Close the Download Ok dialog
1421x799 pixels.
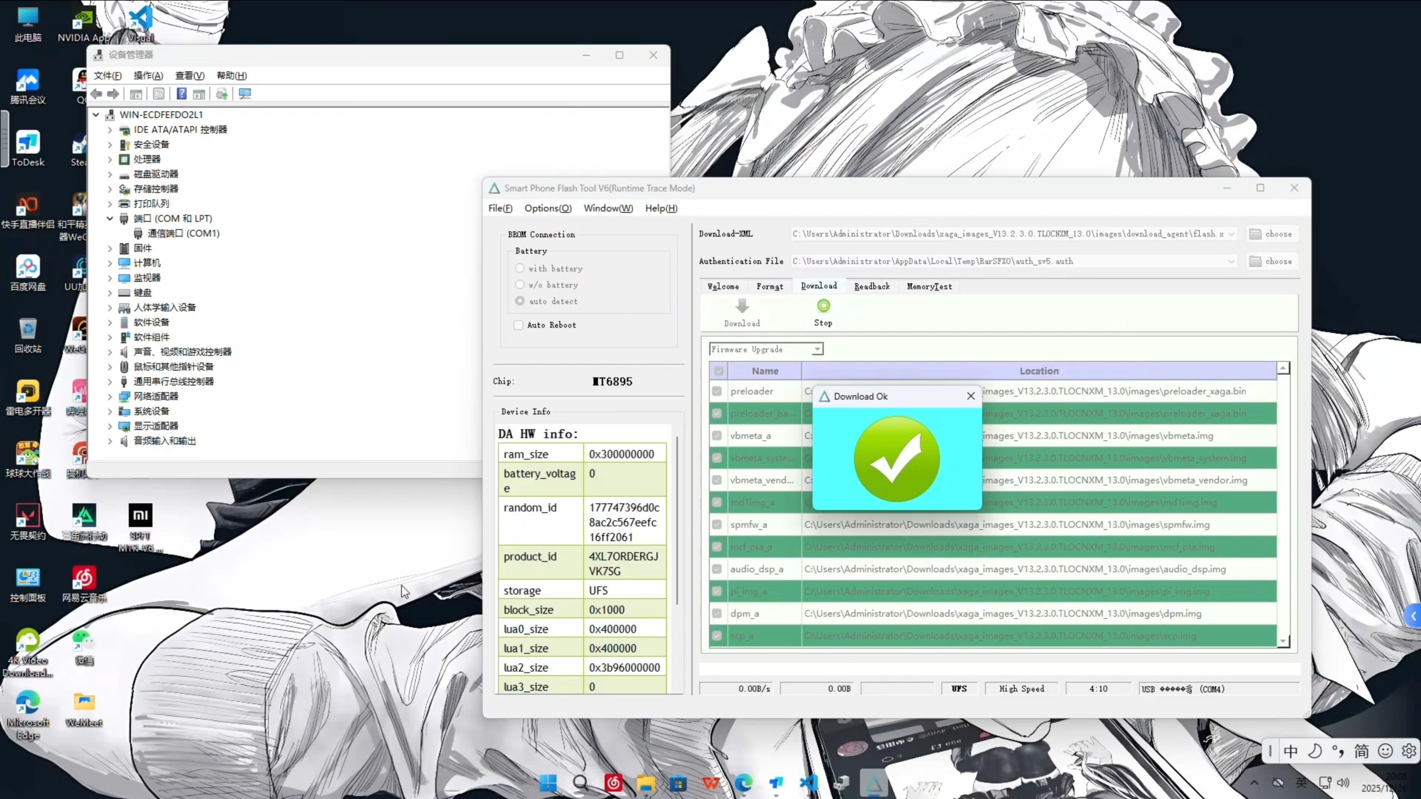click(970, 396)
